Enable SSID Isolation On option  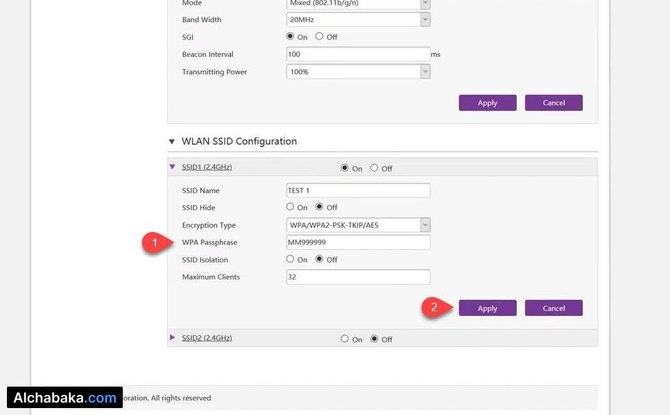coord(291,260)
